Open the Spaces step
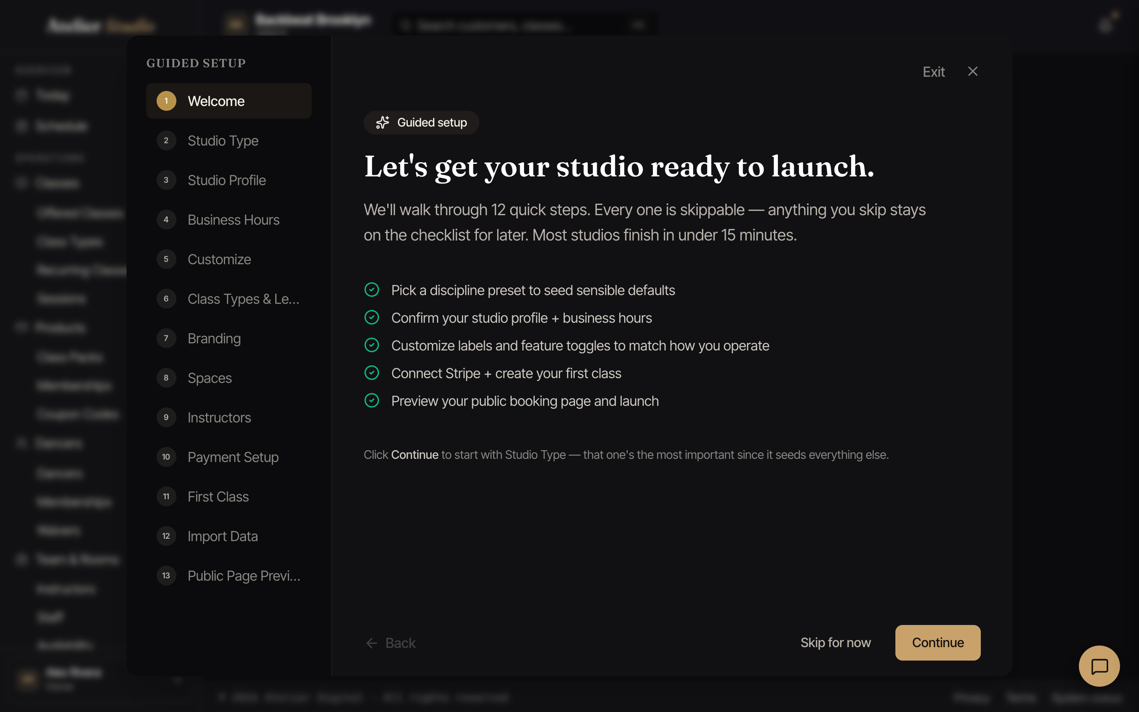1139x712 pixels. pos(229,378)
